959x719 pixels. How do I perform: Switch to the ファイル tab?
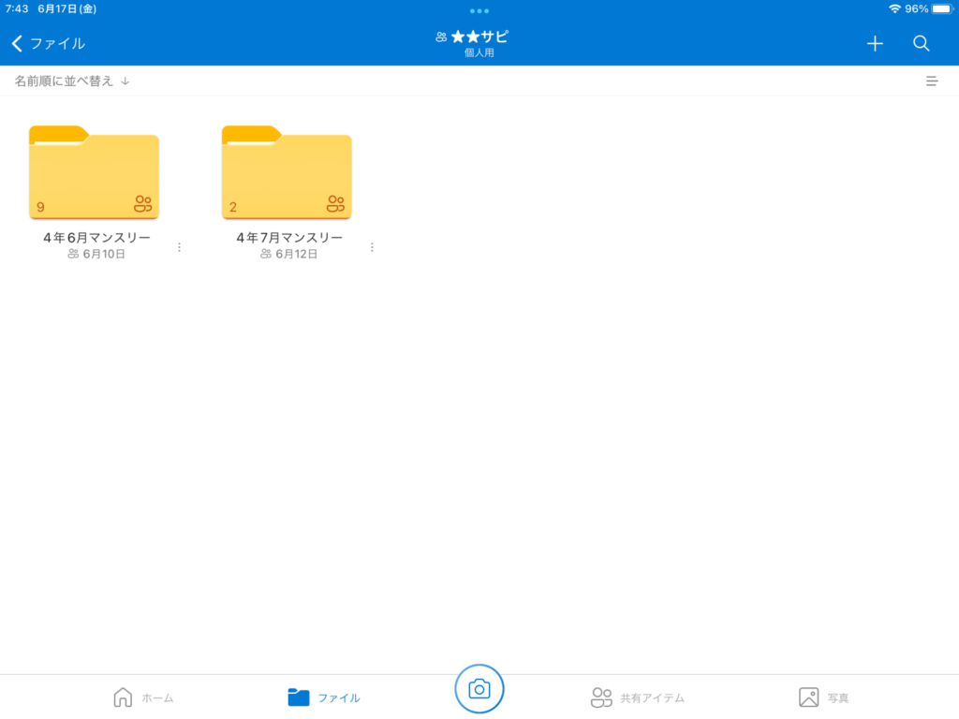click(323, 697)
